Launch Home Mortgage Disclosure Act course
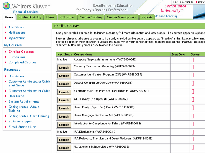Viewport: 205px width, 153px height. click(x=64, y=116)
